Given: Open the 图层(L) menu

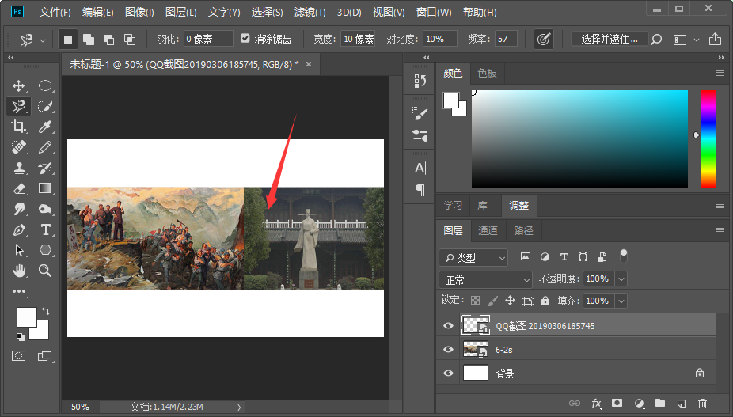Looking at the screenshot, I should click(x=181, y=12).
